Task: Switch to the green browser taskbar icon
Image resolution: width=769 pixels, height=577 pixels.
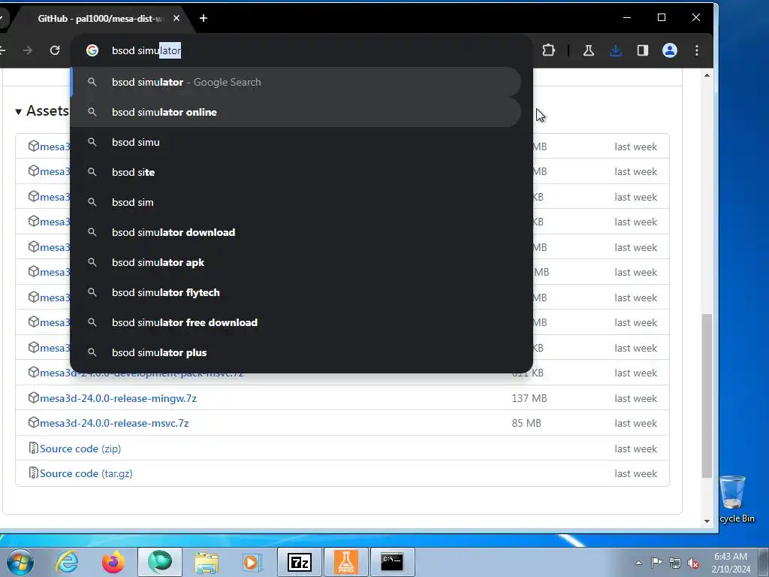Action: (x=160, y=562)
